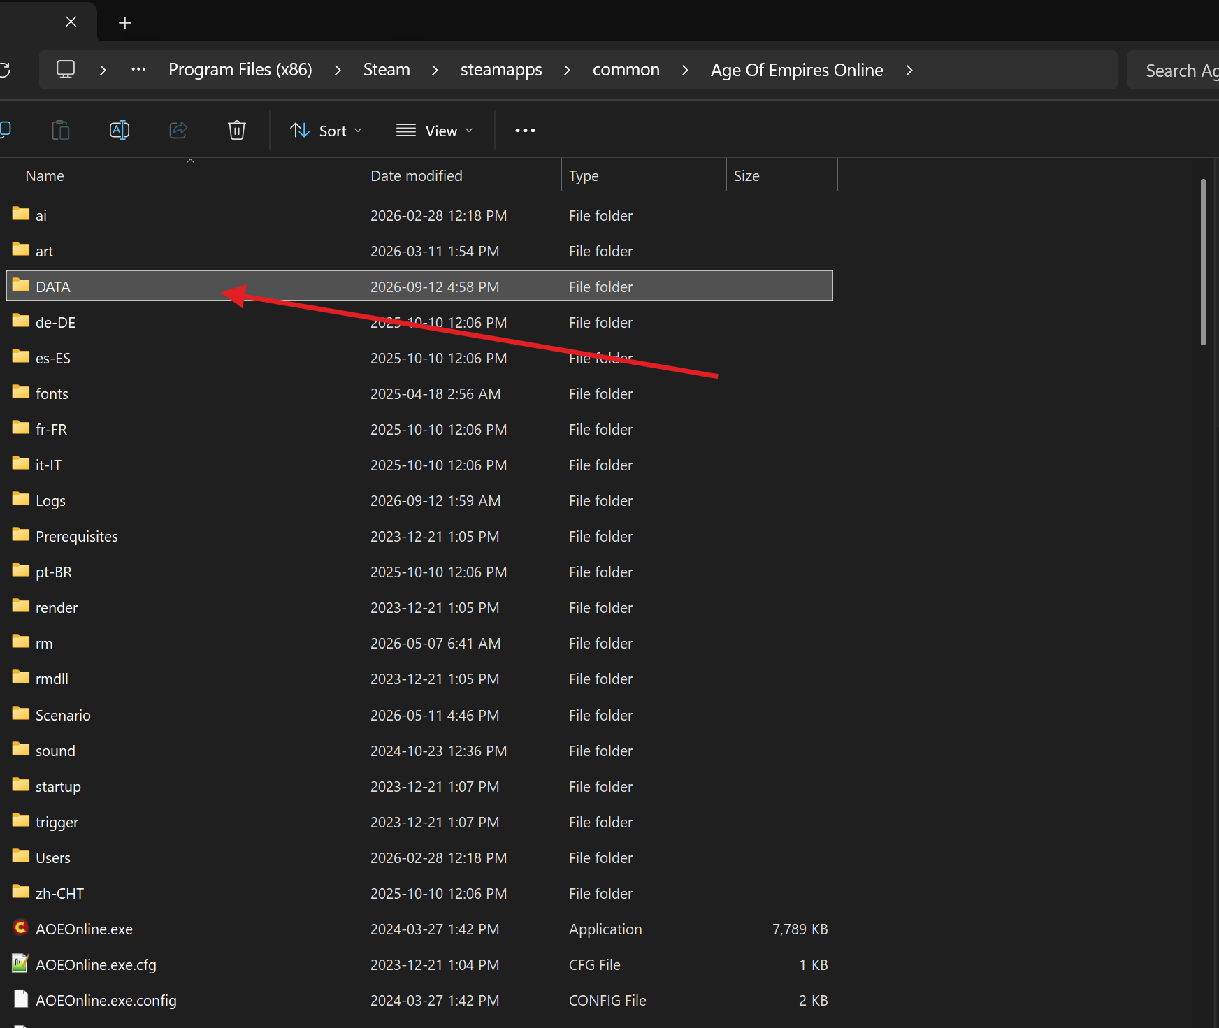Select the sound folder icon
This screenshot has width=1219, height=1028.
(x=21, y=749)
